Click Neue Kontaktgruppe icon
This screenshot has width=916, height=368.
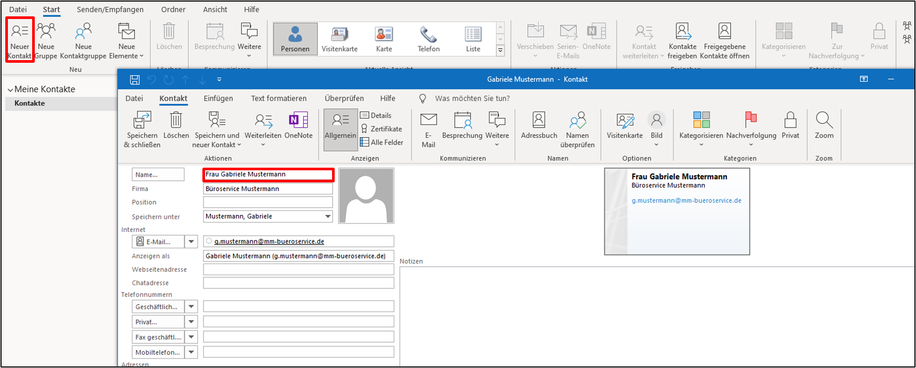pyautogui.click(x=83, y=32)
